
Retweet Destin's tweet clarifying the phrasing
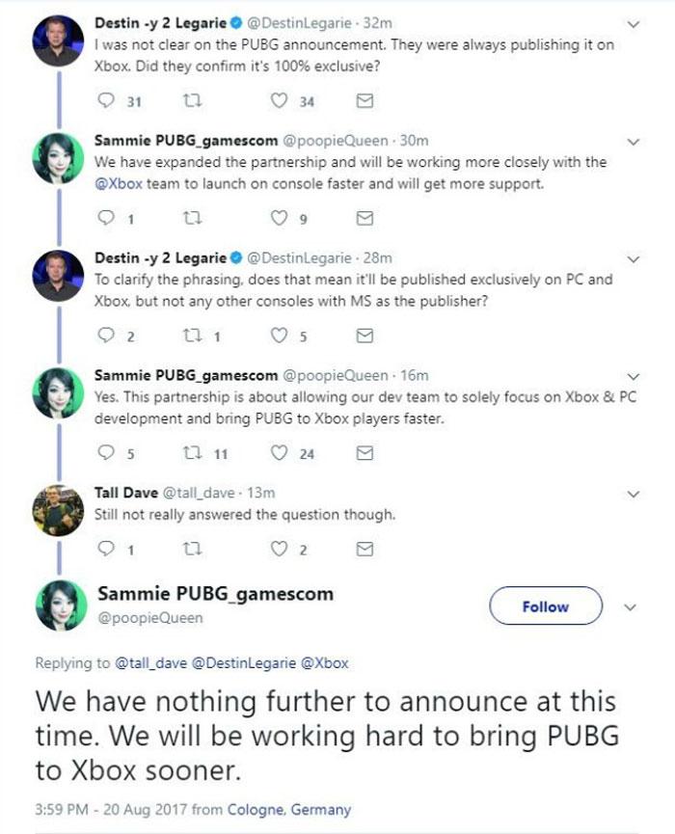(189, 336)
